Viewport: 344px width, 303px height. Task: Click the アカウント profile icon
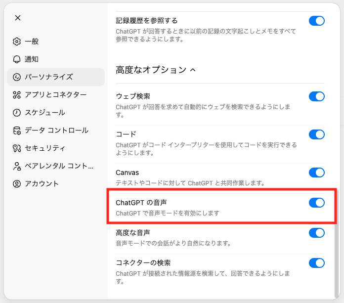17,184
